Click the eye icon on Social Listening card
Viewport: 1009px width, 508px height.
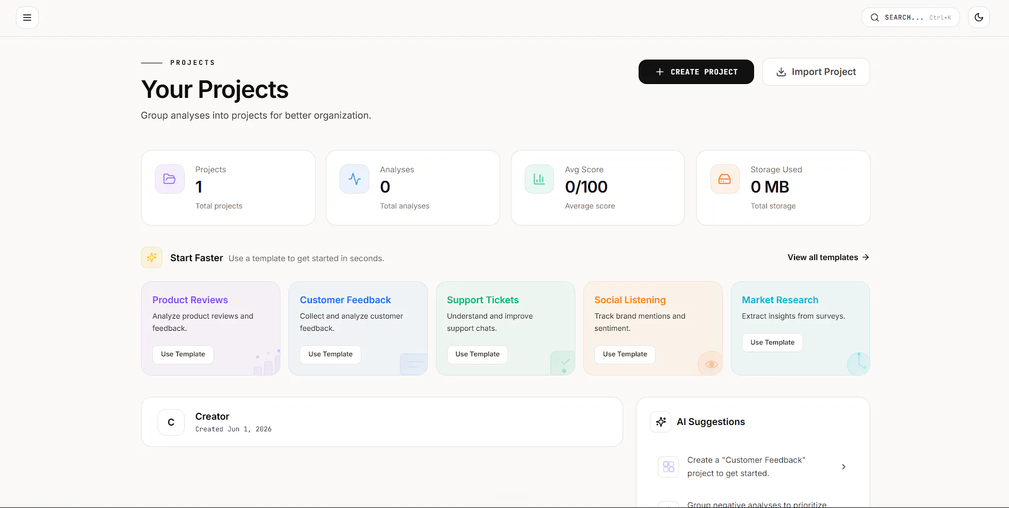(x=711, y=364)
